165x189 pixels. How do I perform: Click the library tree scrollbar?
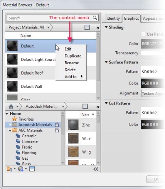tap(62, 125)
